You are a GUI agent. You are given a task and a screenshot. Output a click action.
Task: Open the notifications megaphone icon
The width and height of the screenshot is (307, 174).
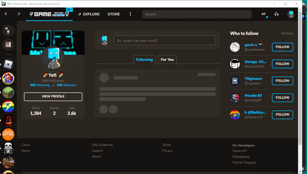(x=264, y=14)
